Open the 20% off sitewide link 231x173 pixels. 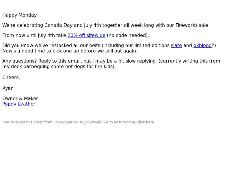point(86,35)
